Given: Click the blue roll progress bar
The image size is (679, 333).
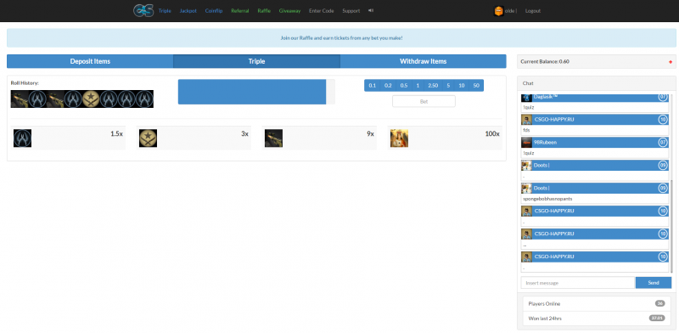Looking at the screenshot, I should tap(251, 92).
